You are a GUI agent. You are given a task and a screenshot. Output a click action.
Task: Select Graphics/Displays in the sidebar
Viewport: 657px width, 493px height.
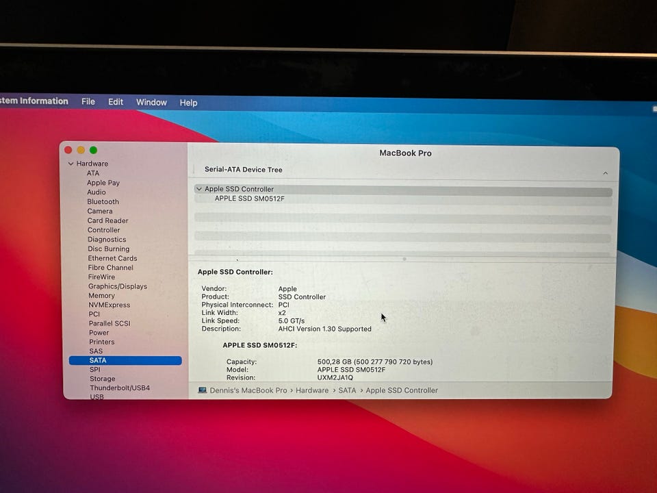(118, 286)
